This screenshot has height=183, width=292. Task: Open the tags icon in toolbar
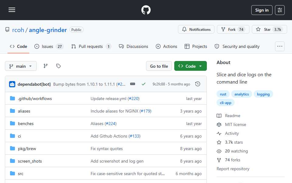[x=58, y=66]
